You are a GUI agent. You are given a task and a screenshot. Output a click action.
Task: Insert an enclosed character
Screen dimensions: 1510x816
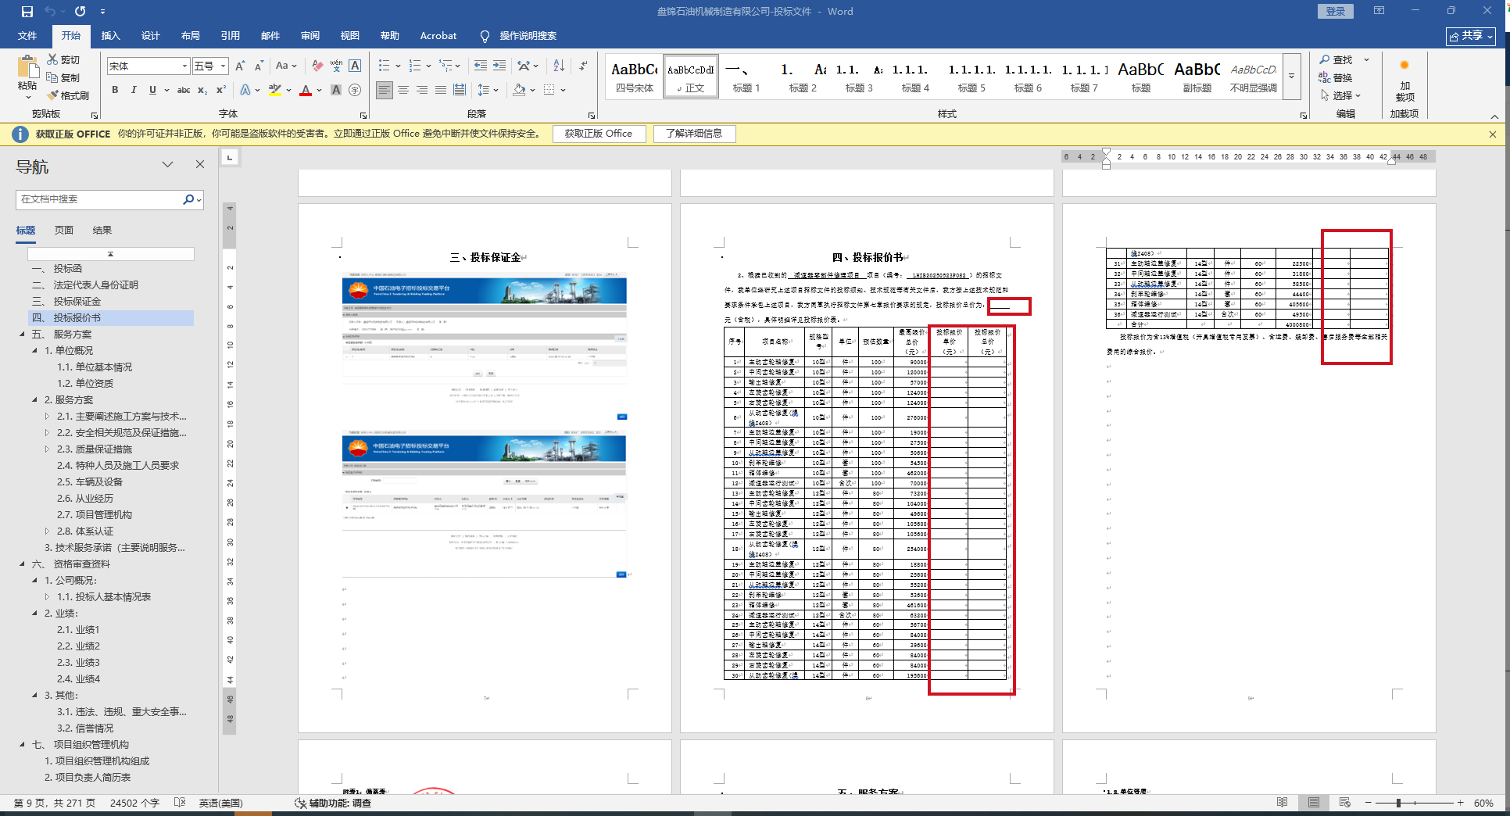355,90
